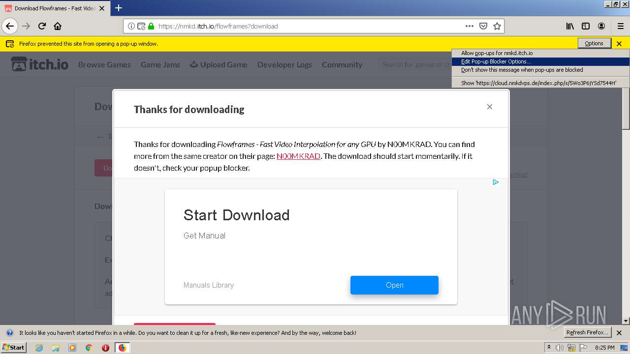Open a new tab with plus button
Image resolution: width=630 pixels, height=354 pixels.
coord(119,8)
